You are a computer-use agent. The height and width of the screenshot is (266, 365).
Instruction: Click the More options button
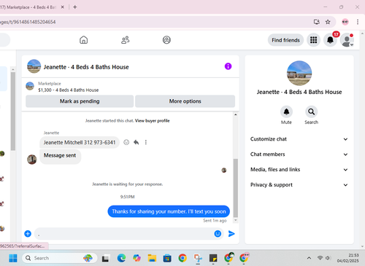click(185, 101)
